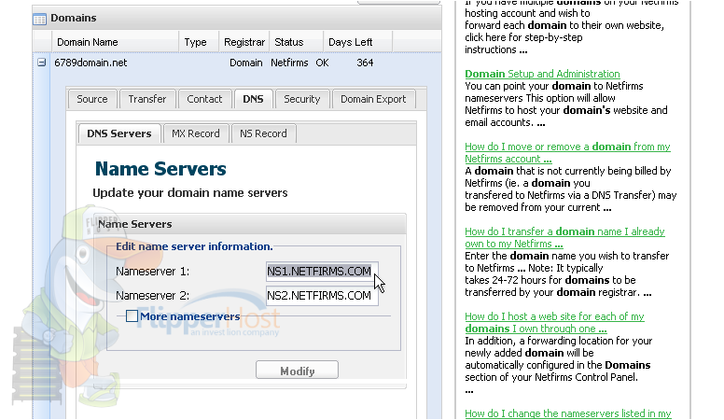This screenshot has height=420, width=724.
Task: Click the OK status value
Action: tap(322, 63)
